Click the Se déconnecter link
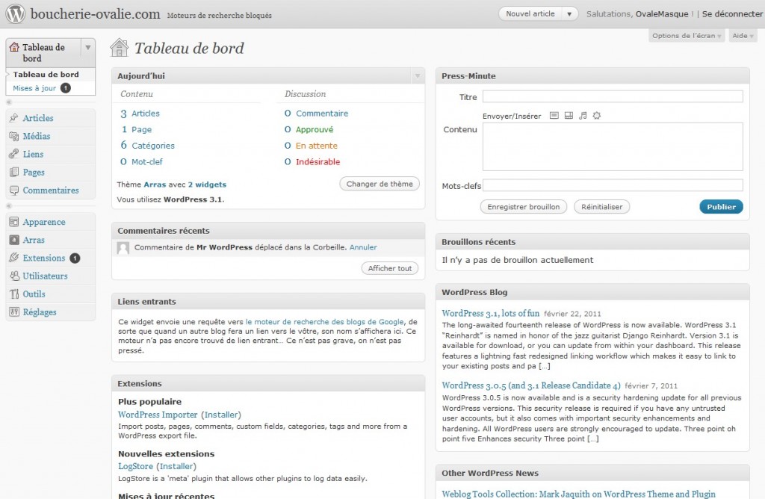The width and height of the screenshot is (765, 499). [732, 14]
